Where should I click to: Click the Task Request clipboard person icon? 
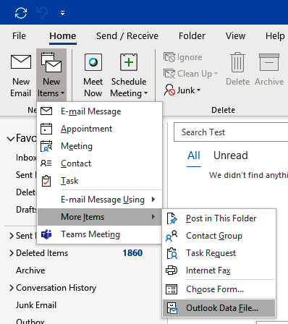(172, 253)
